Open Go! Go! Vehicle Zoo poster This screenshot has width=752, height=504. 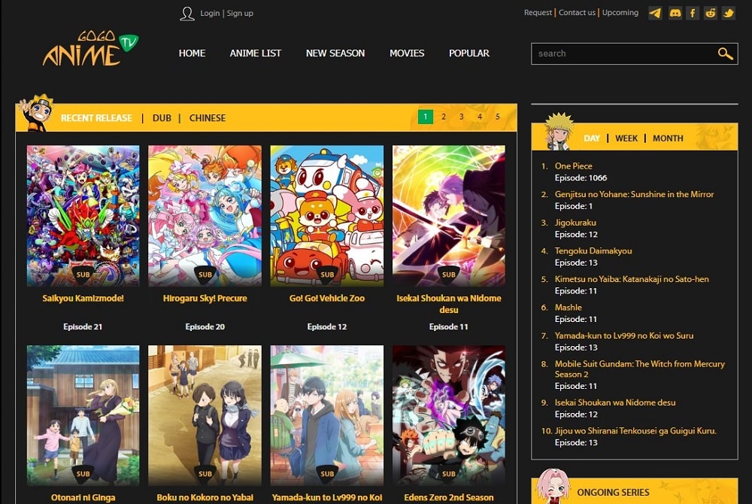tap(326, 216)
